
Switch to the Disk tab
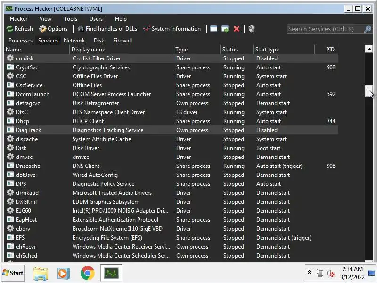pos(99,41)
